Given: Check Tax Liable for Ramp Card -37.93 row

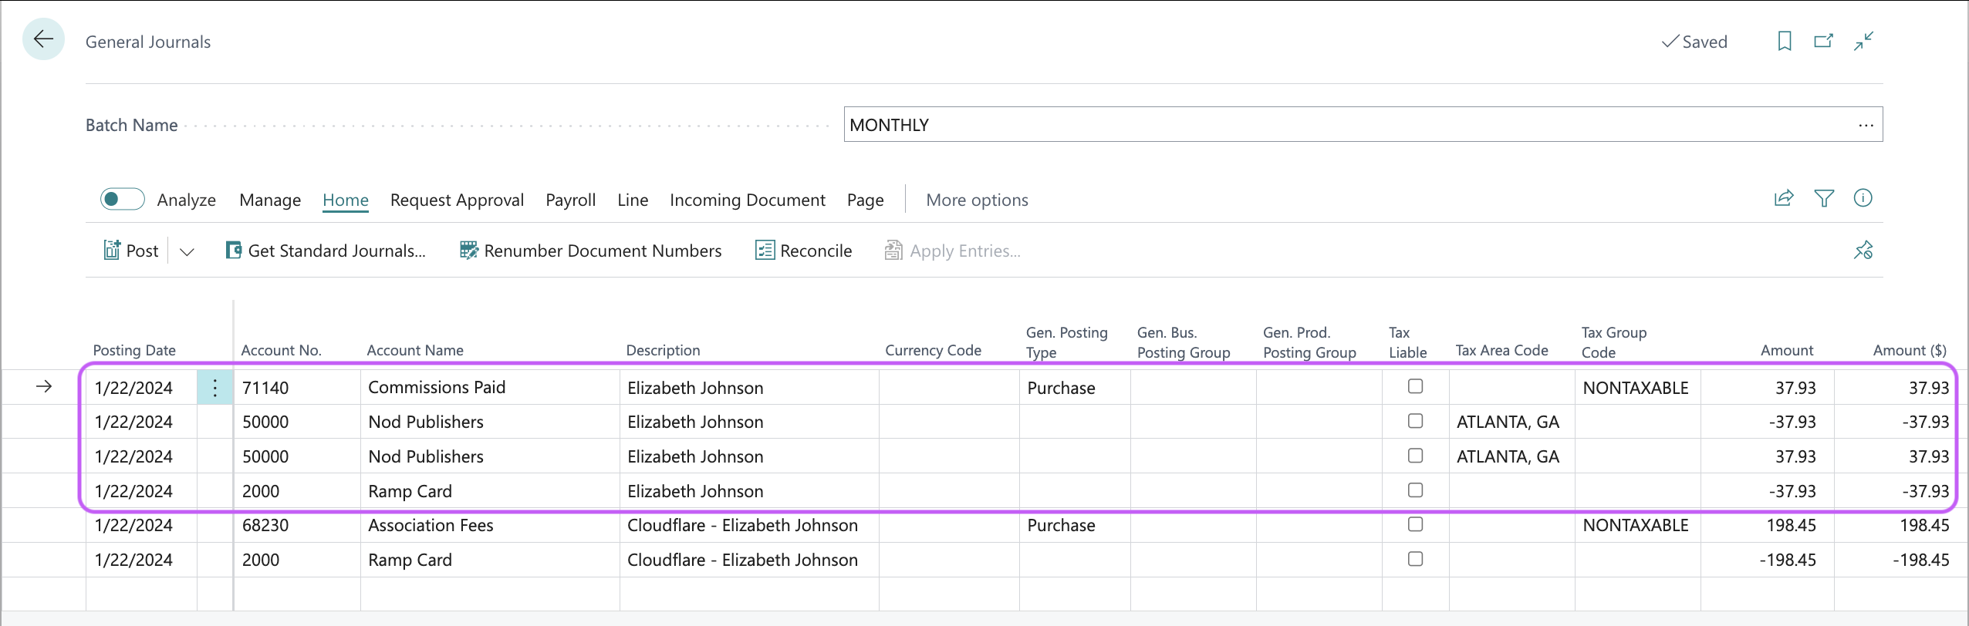Looking at the screenshot, I should coord(1415,490).
